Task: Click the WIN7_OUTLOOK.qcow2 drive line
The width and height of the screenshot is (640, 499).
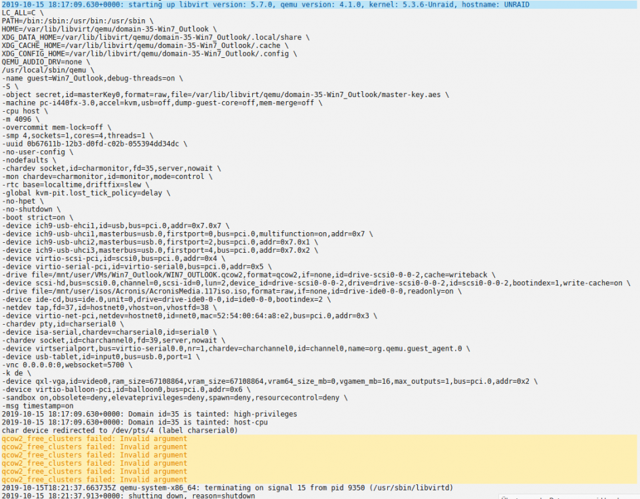Action: pyautogui.click(x=249, y=274)
